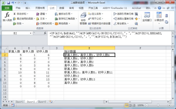Screen dimensions: 176x109
Task: Switch to Sheet1 worksheet tab
Action: coord(19,102)
